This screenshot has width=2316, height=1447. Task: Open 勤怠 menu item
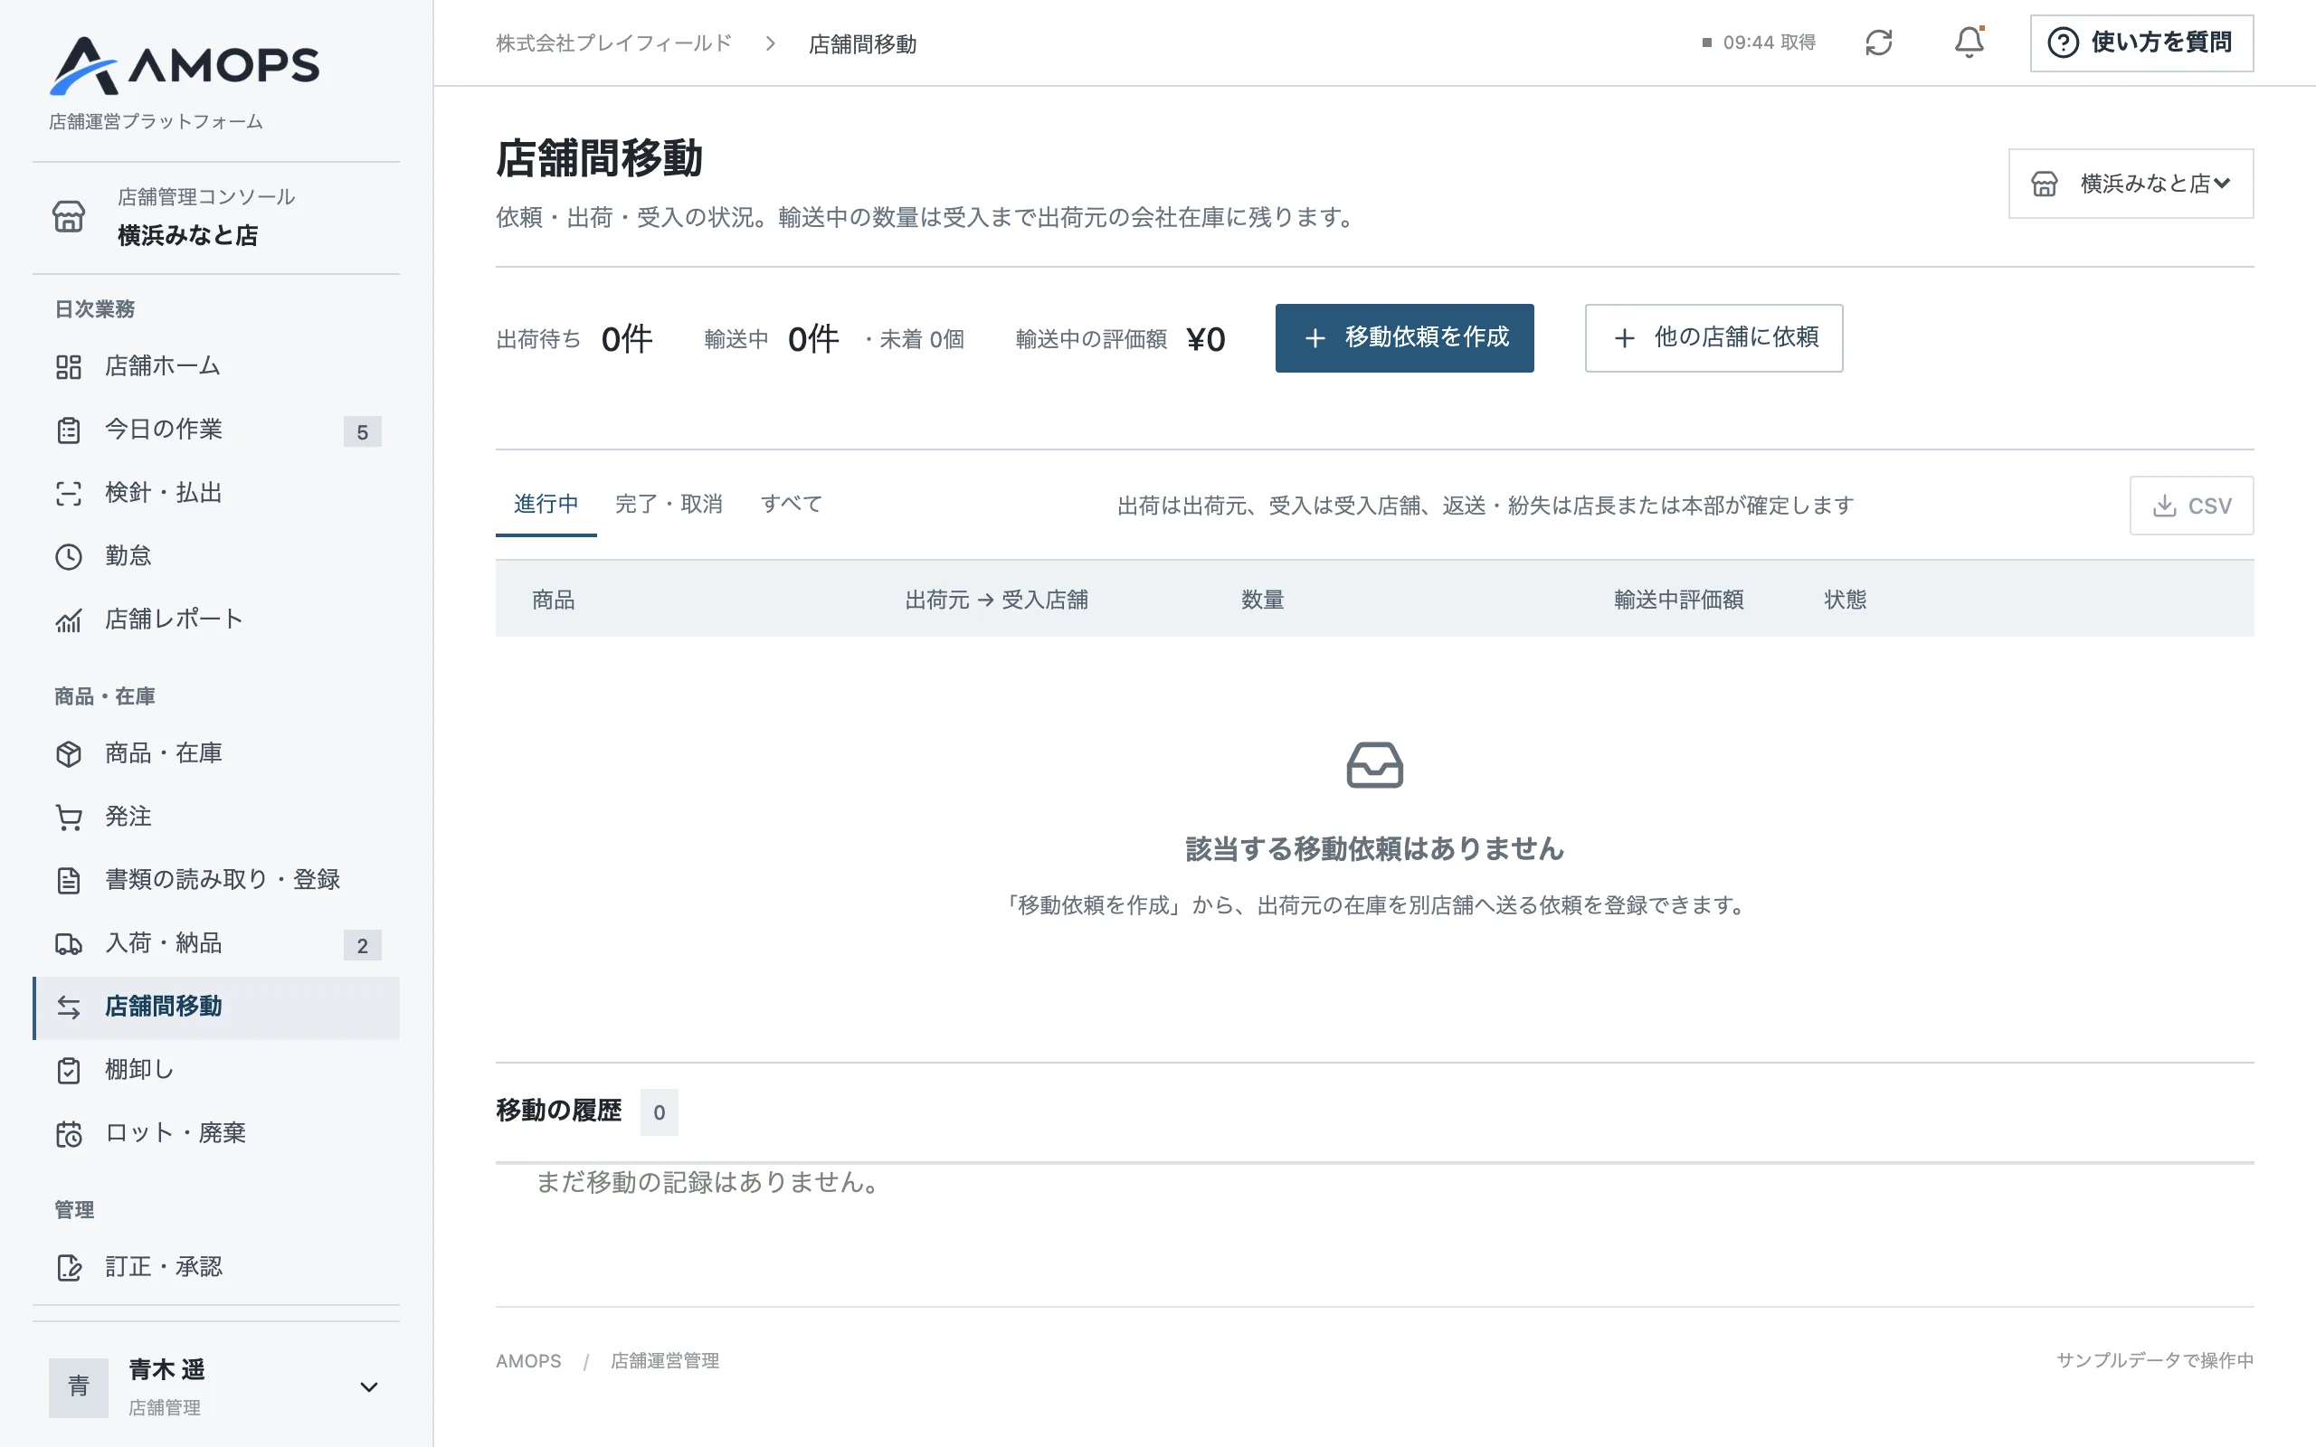tap(216, 556)
